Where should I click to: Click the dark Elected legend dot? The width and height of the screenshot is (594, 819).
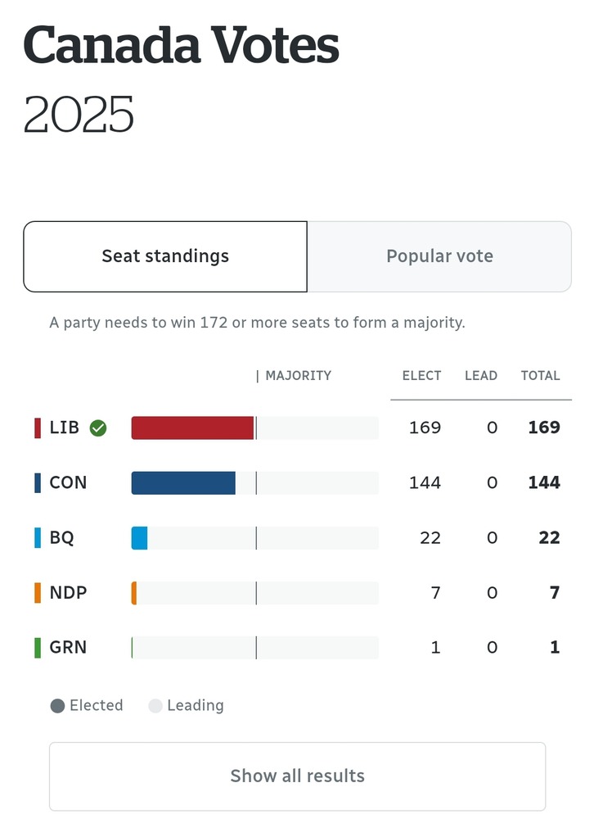57,706
